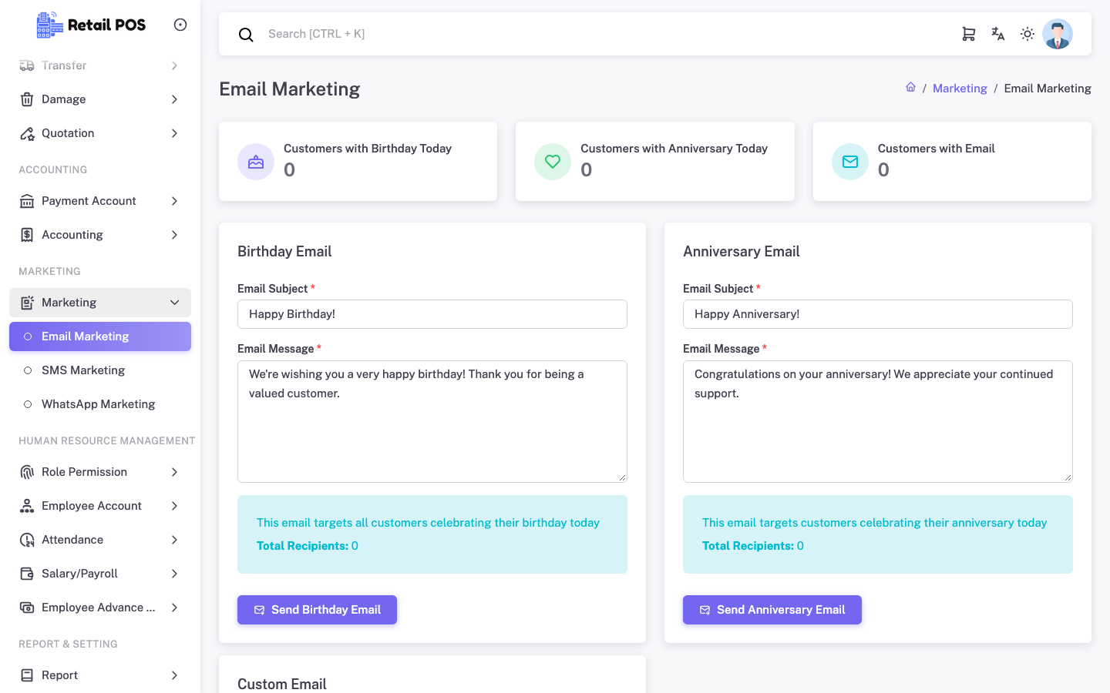This screenshot has width=1110, height=693.
Task: Click the Customers with Email envelope icon
Action: pos(850,162)
